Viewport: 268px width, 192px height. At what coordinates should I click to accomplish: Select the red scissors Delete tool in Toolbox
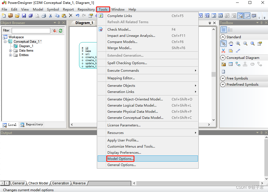pos(223,51)
